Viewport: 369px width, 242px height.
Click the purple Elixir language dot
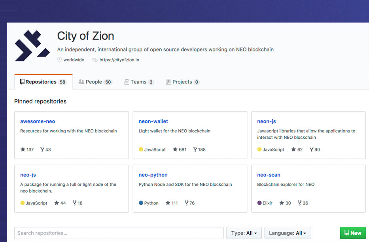[259, 203]
